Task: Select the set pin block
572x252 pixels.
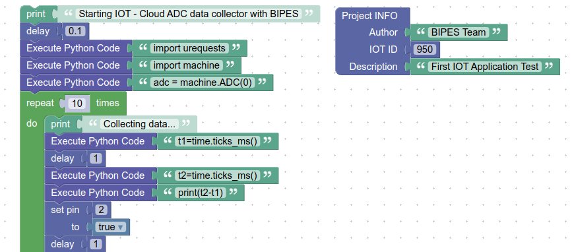Action: click(65, 210)
